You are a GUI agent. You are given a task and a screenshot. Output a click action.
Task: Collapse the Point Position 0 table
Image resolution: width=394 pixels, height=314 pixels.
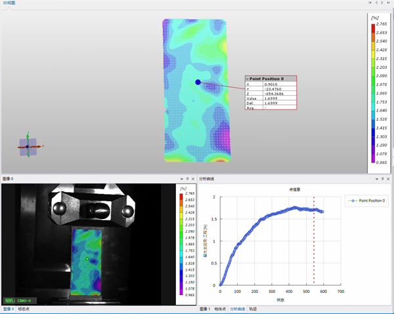point(248,79)
